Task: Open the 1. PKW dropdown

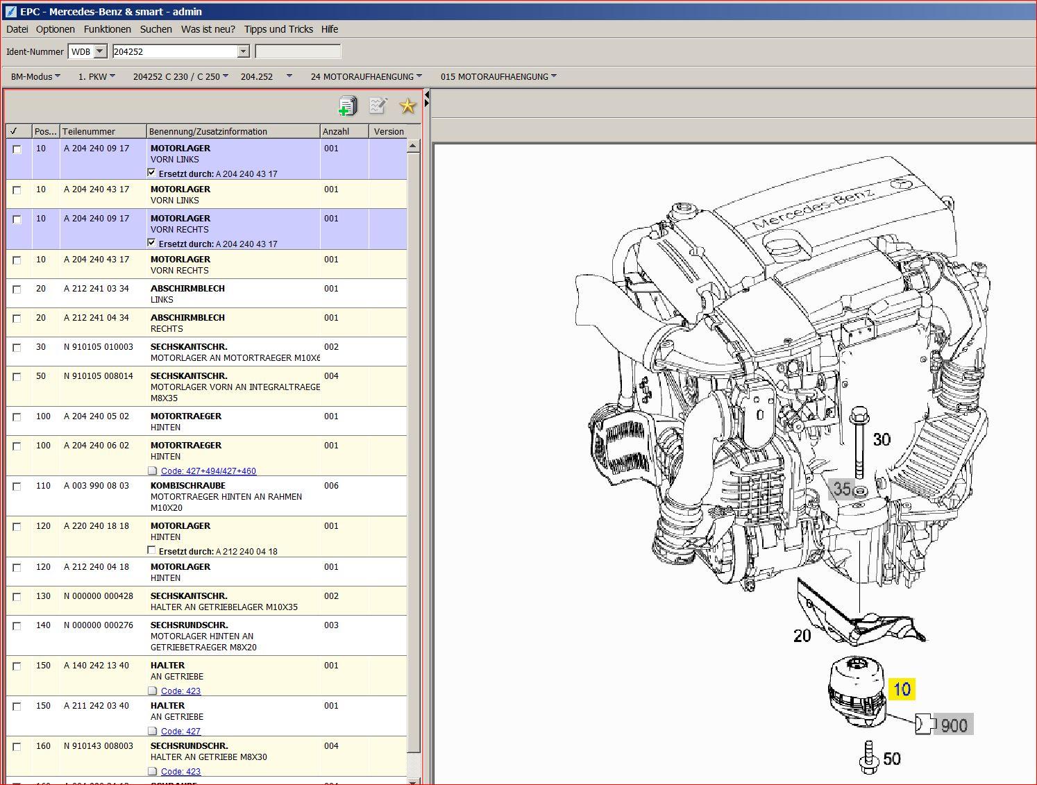Action: tap(96, 76)
